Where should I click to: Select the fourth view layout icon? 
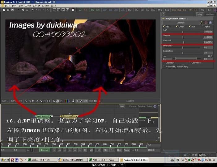tap(67, 10)
